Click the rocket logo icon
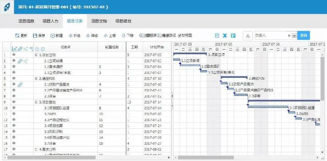Viewport: 327px width, 161px height. click(7, 8)
